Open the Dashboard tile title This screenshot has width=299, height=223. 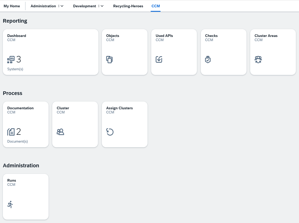(x=17, y=36)
